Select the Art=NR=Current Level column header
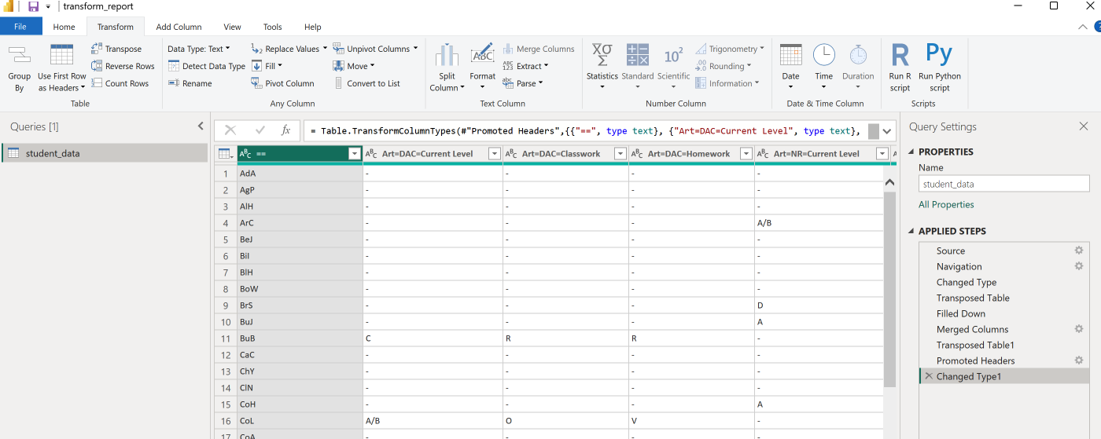 click(816, 154)
